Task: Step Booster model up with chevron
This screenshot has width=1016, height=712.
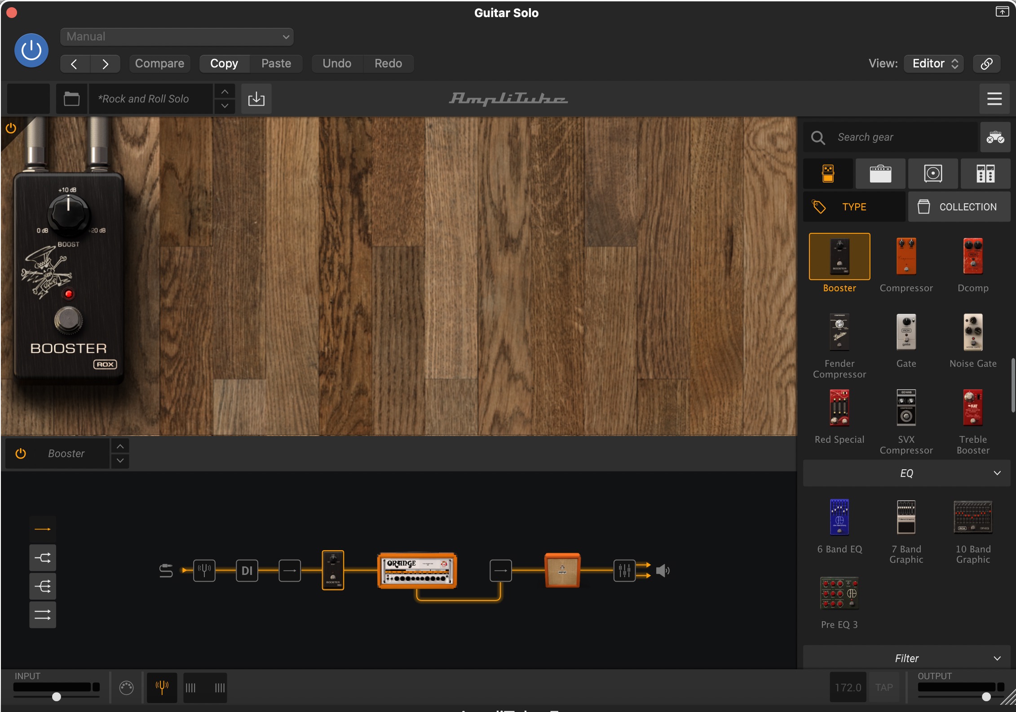Action: click(x=120, y=446)
